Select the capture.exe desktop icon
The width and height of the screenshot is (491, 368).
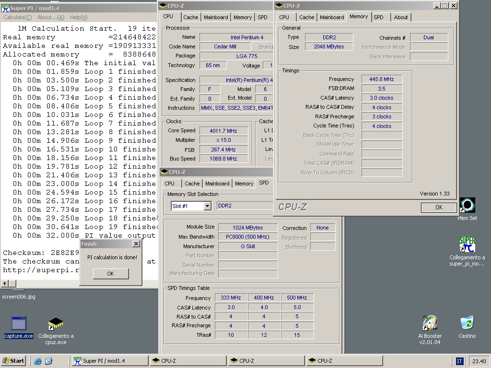tap(19, 328)
